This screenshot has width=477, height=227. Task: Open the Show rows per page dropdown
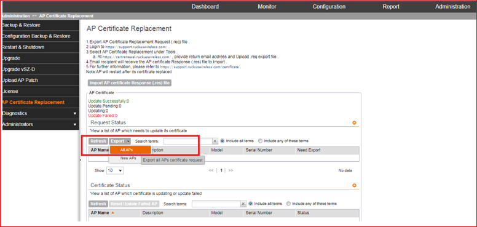(115, 170)
